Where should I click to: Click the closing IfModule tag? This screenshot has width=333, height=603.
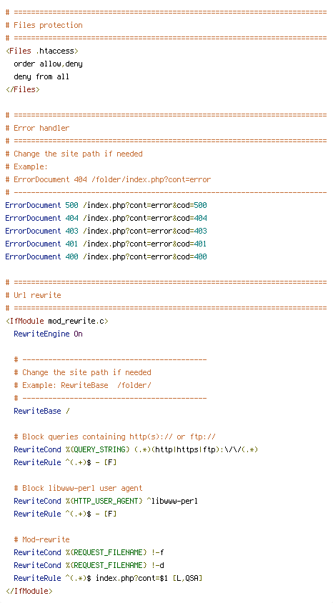click(29, 591)
